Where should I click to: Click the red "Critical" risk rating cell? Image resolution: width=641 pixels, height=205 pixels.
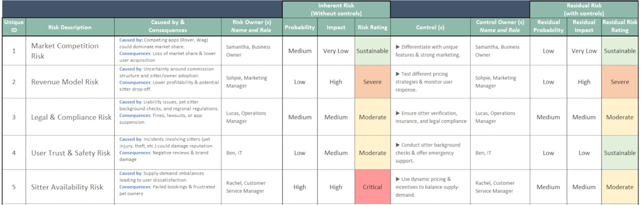tap(371, 187)
